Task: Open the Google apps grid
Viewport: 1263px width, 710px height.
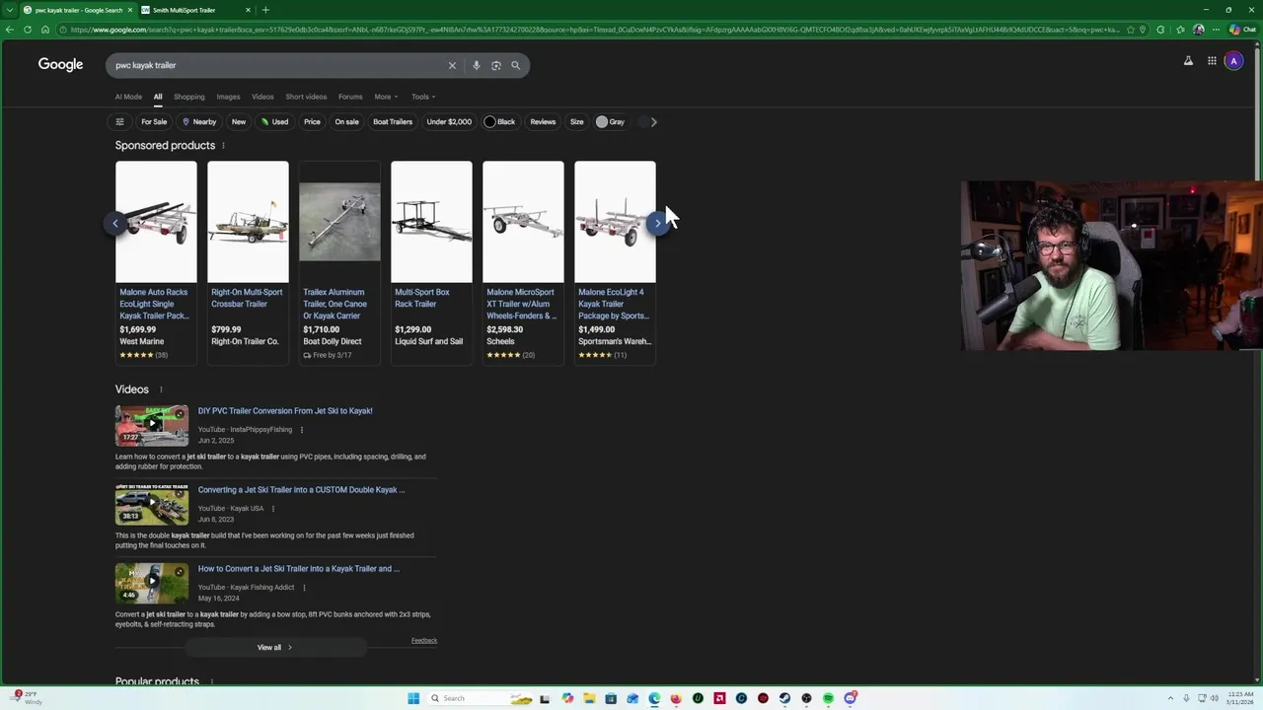Action: click(1212, 61)
